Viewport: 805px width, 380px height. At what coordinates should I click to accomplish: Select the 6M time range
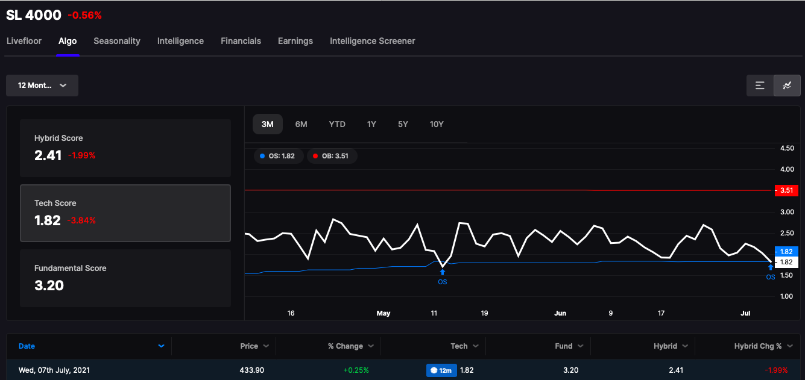(x=301, y=124)
